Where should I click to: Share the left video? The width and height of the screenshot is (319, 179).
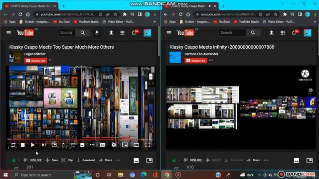coord(105,160)
